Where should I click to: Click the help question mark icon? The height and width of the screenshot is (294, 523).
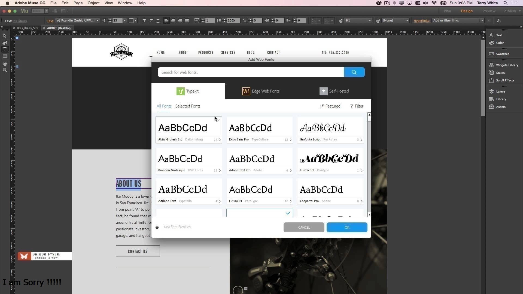157,227
